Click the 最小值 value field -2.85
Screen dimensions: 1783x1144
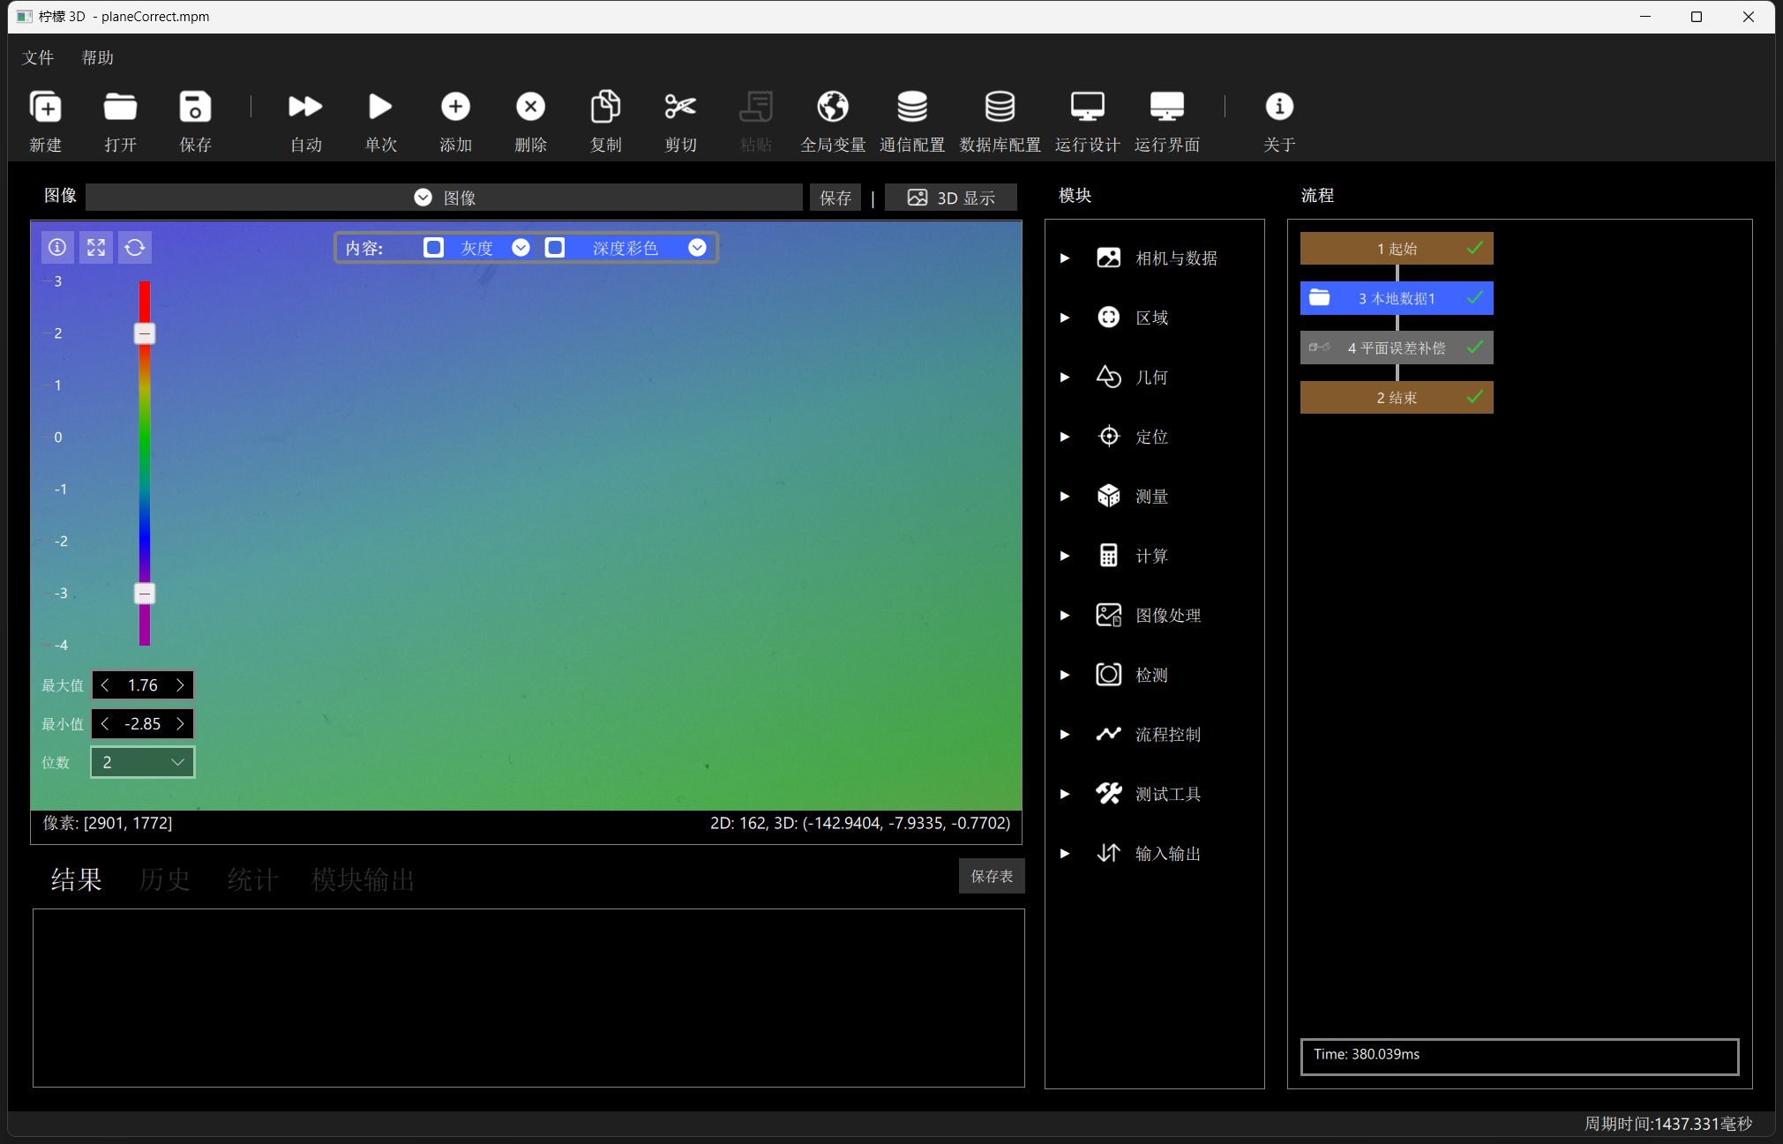click(x=143, y=724)
